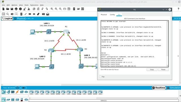This screenshot has width=181, height=102.
Task: Click the fast forward time button
Action: click(23, 88)
